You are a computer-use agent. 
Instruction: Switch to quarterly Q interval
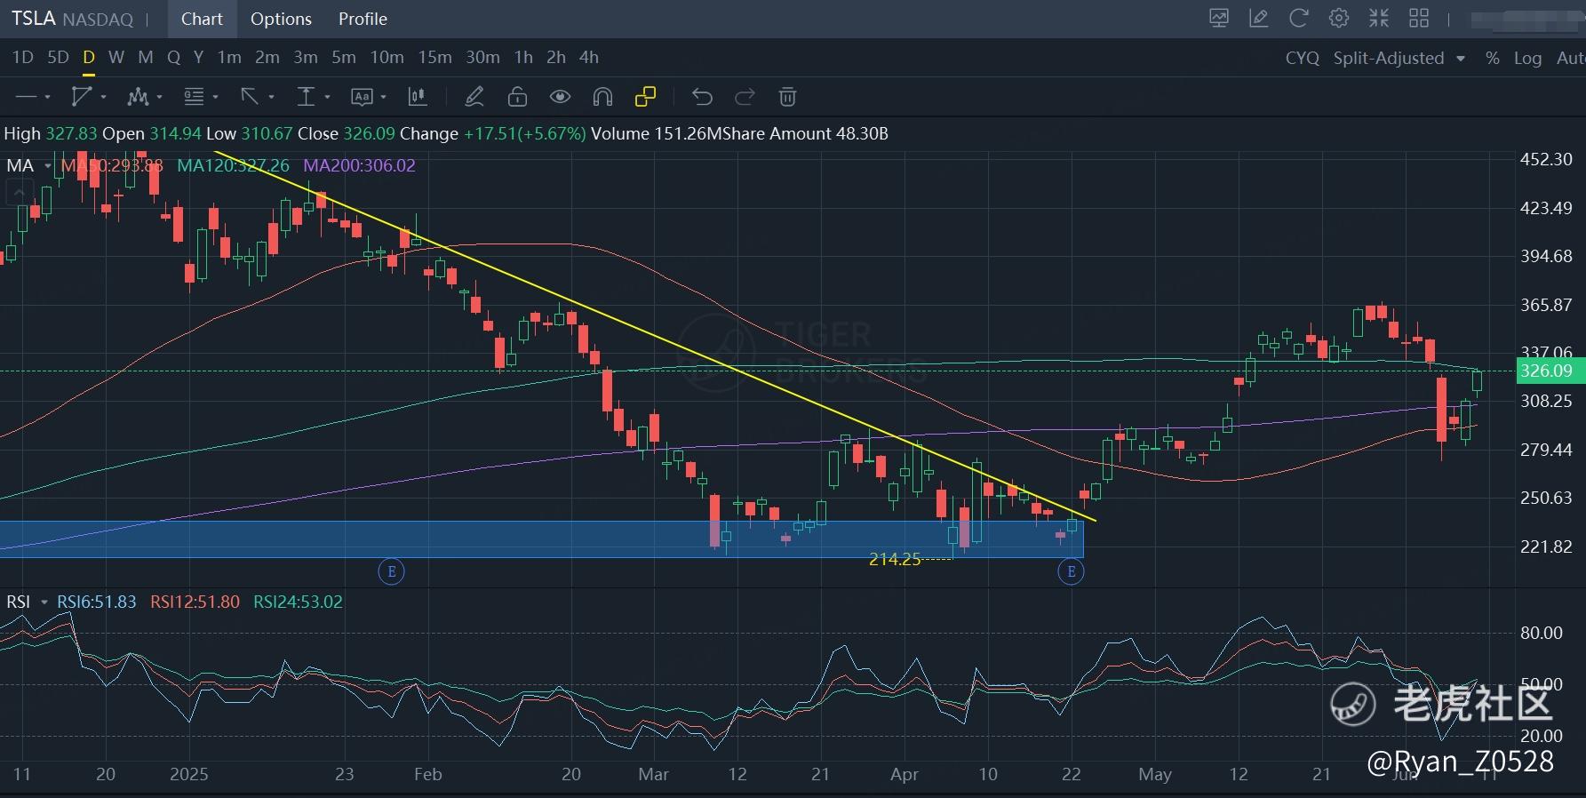click(173, 58)
